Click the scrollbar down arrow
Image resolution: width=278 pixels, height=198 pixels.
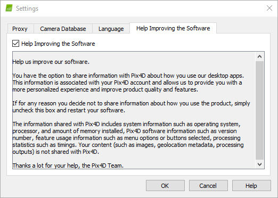tap(259, 164)
